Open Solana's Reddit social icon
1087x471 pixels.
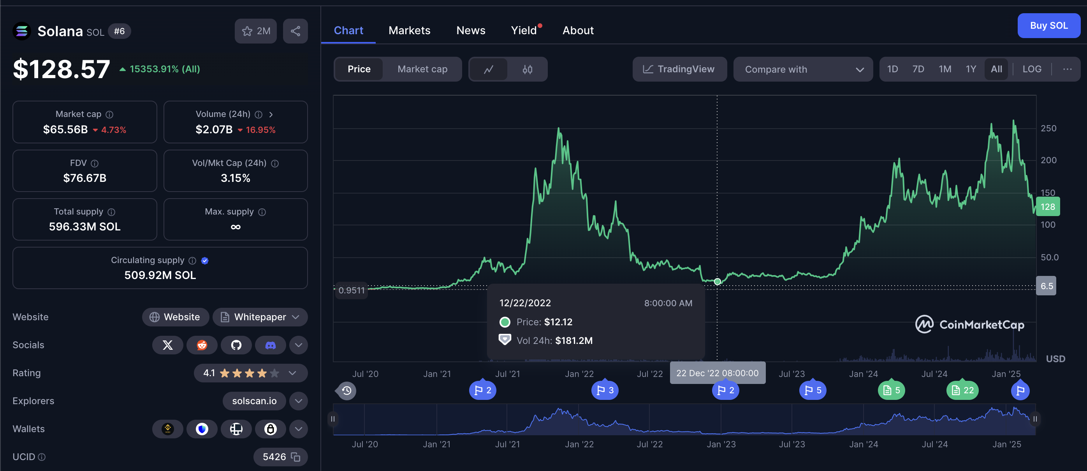click(202, 345)
